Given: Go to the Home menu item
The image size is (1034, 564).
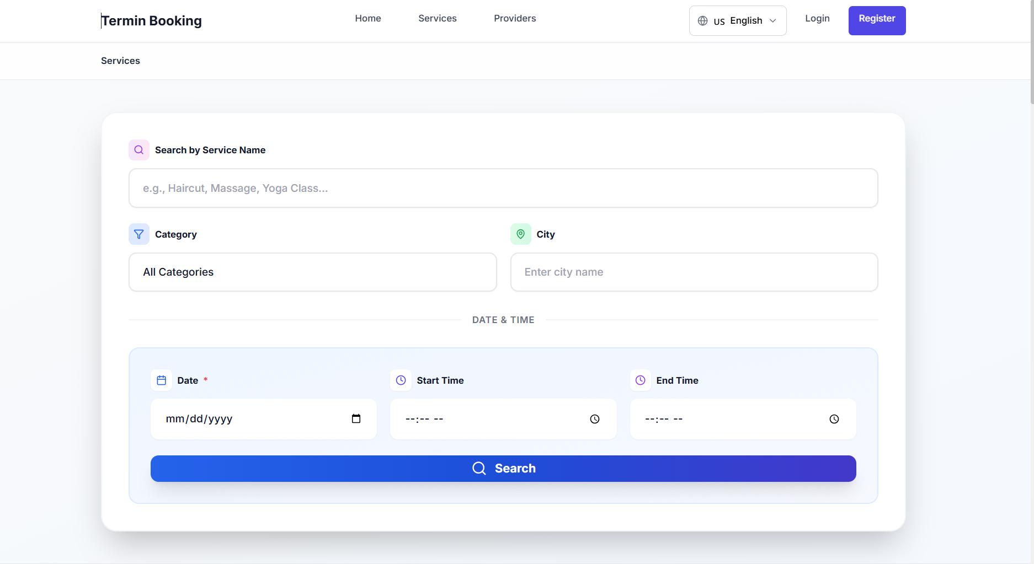Looking at the screenshot, I should pos(368,19).
